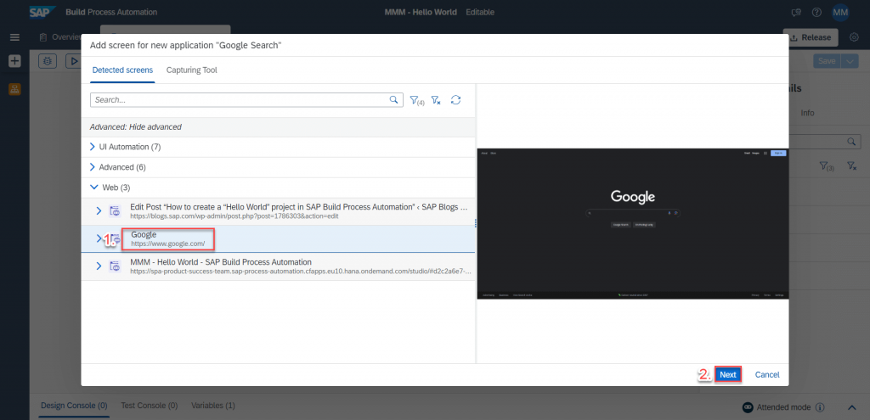Open the help question mark icon
Viewport: 870px width, 420px height.
[816, 12]
